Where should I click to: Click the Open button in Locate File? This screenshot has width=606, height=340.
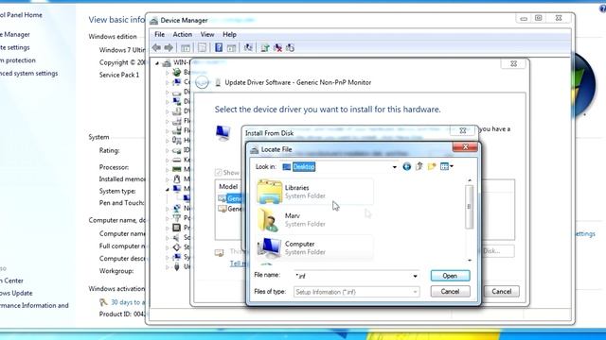coord(451,276)
